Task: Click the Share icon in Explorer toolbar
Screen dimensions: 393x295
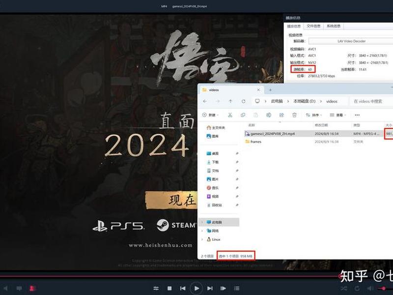Action: coord(281,115)
